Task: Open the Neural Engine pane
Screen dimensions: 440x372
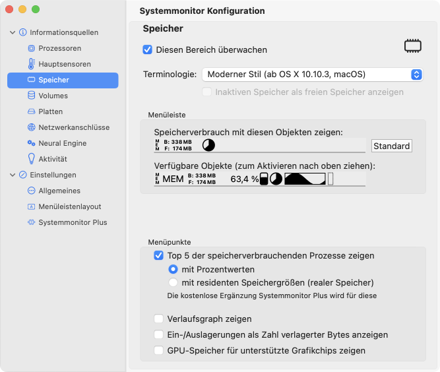Action: (x=63, y=143)
